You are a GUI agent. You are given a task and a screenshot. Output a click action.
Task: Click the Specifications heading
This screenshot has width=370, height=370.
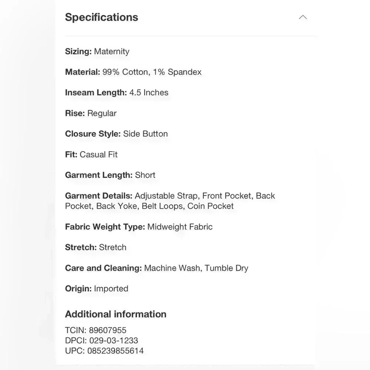(x=101, y=17)
